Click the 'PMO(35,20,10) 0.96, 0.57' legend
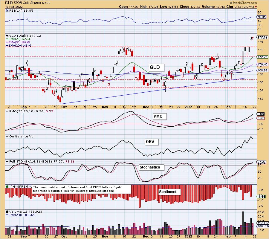The image size is (269, 239). pyautogui.click(x=30, y=111)
